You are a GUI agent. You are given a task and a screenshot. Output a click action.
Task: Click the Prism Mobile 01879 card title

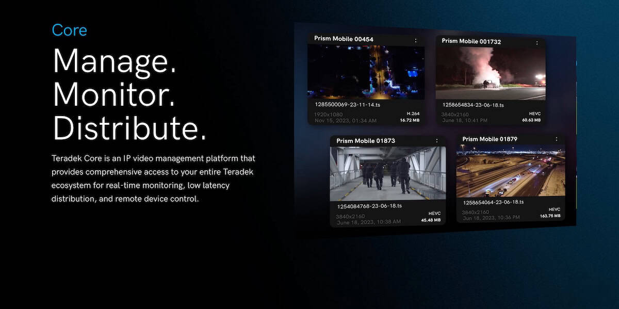point(490,139)
